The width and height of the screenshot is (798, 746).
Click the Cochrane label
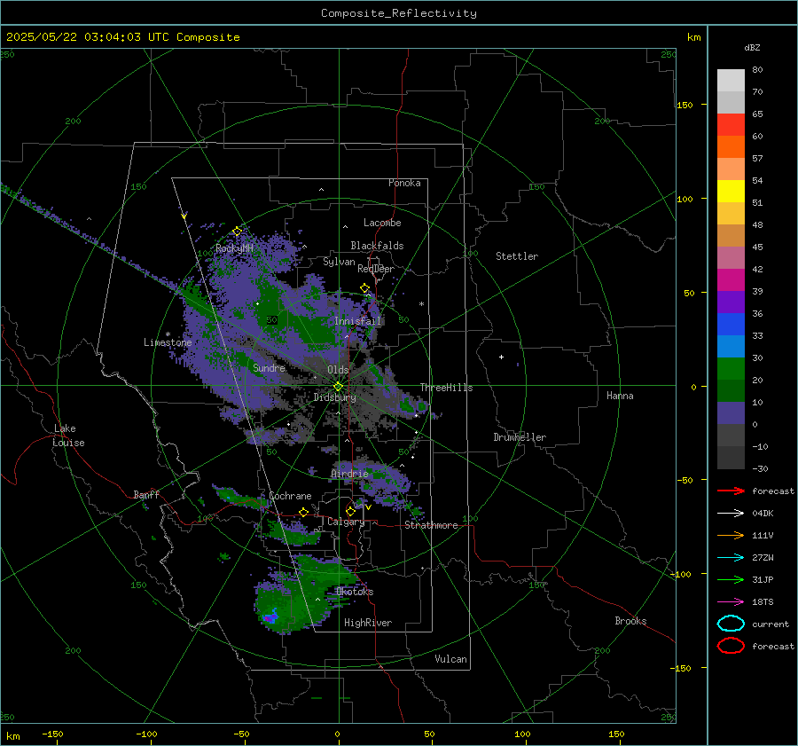(290, 496)
